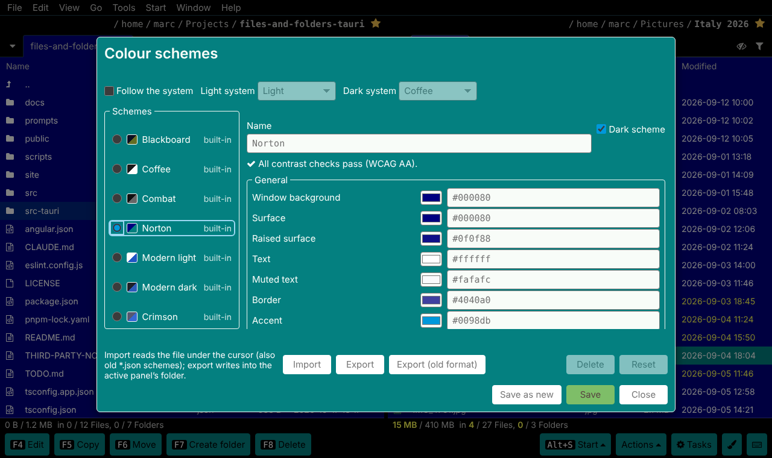Click the filter funnel icon in right panel
The height and width of the screenshot is (458, 772).
coord(759,46)
